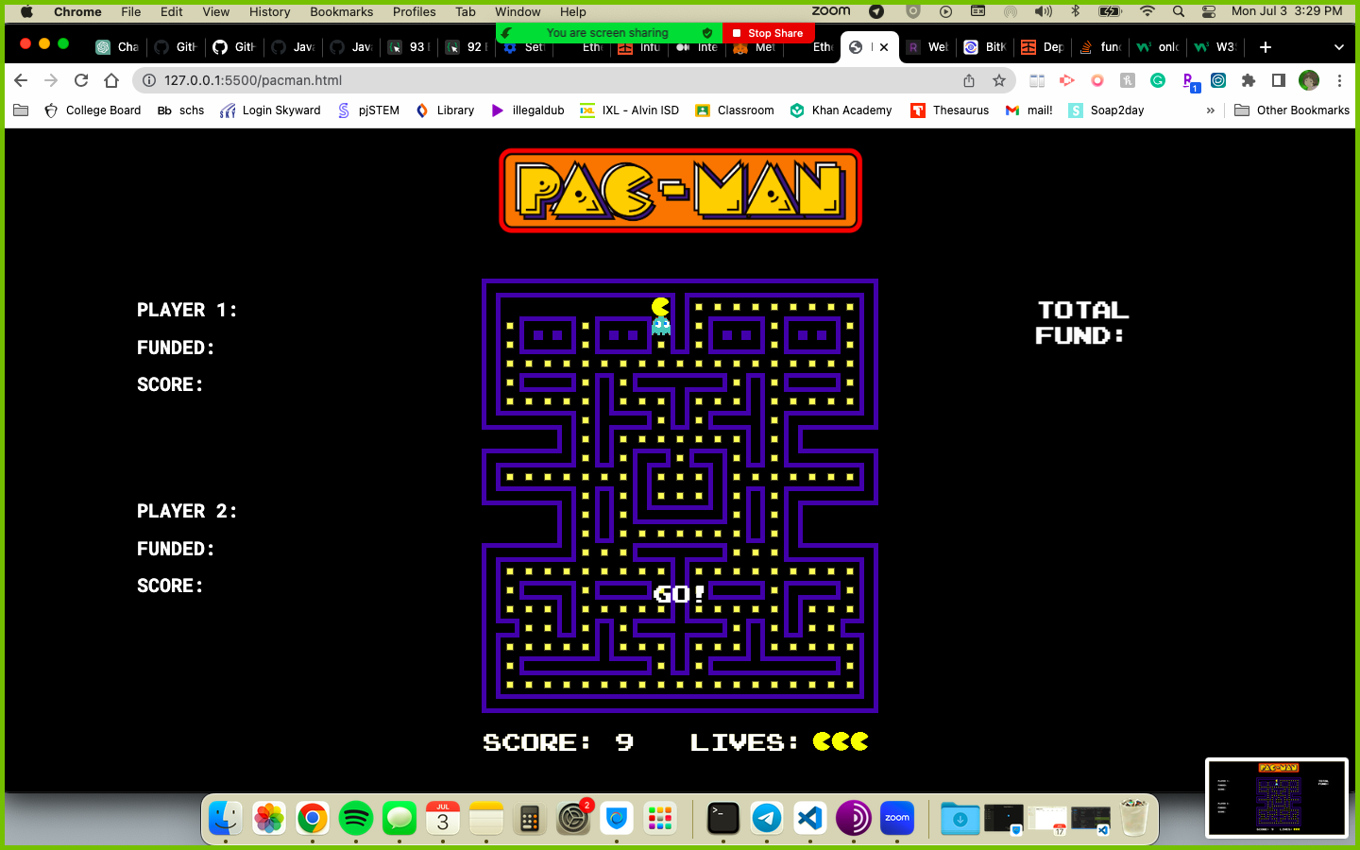Viewport: 1360px width, 850px height.
Task: Open the History menu
Action: coord(270,11)
